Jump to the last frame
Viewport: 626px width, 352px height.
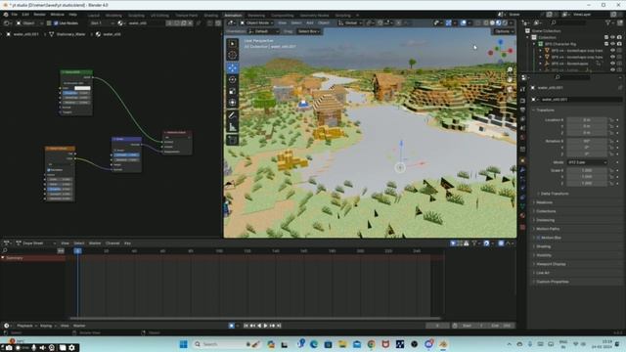click(279, 326)
